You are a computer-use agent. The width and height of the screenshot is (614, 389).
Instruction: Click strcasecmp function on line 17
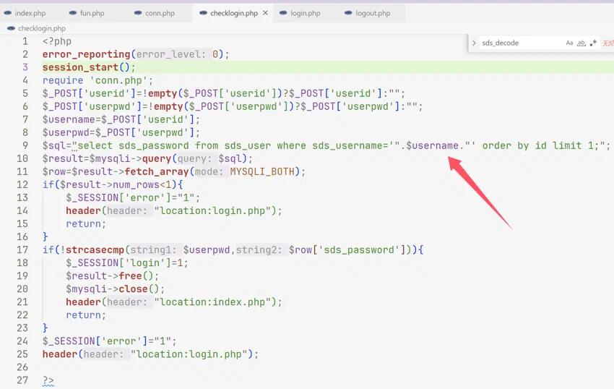pos(95,249)
